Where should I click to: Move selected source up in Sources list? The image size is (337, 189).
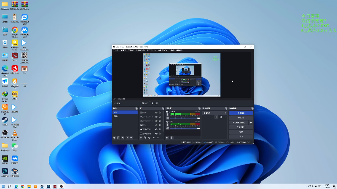[x=154, y=138]
